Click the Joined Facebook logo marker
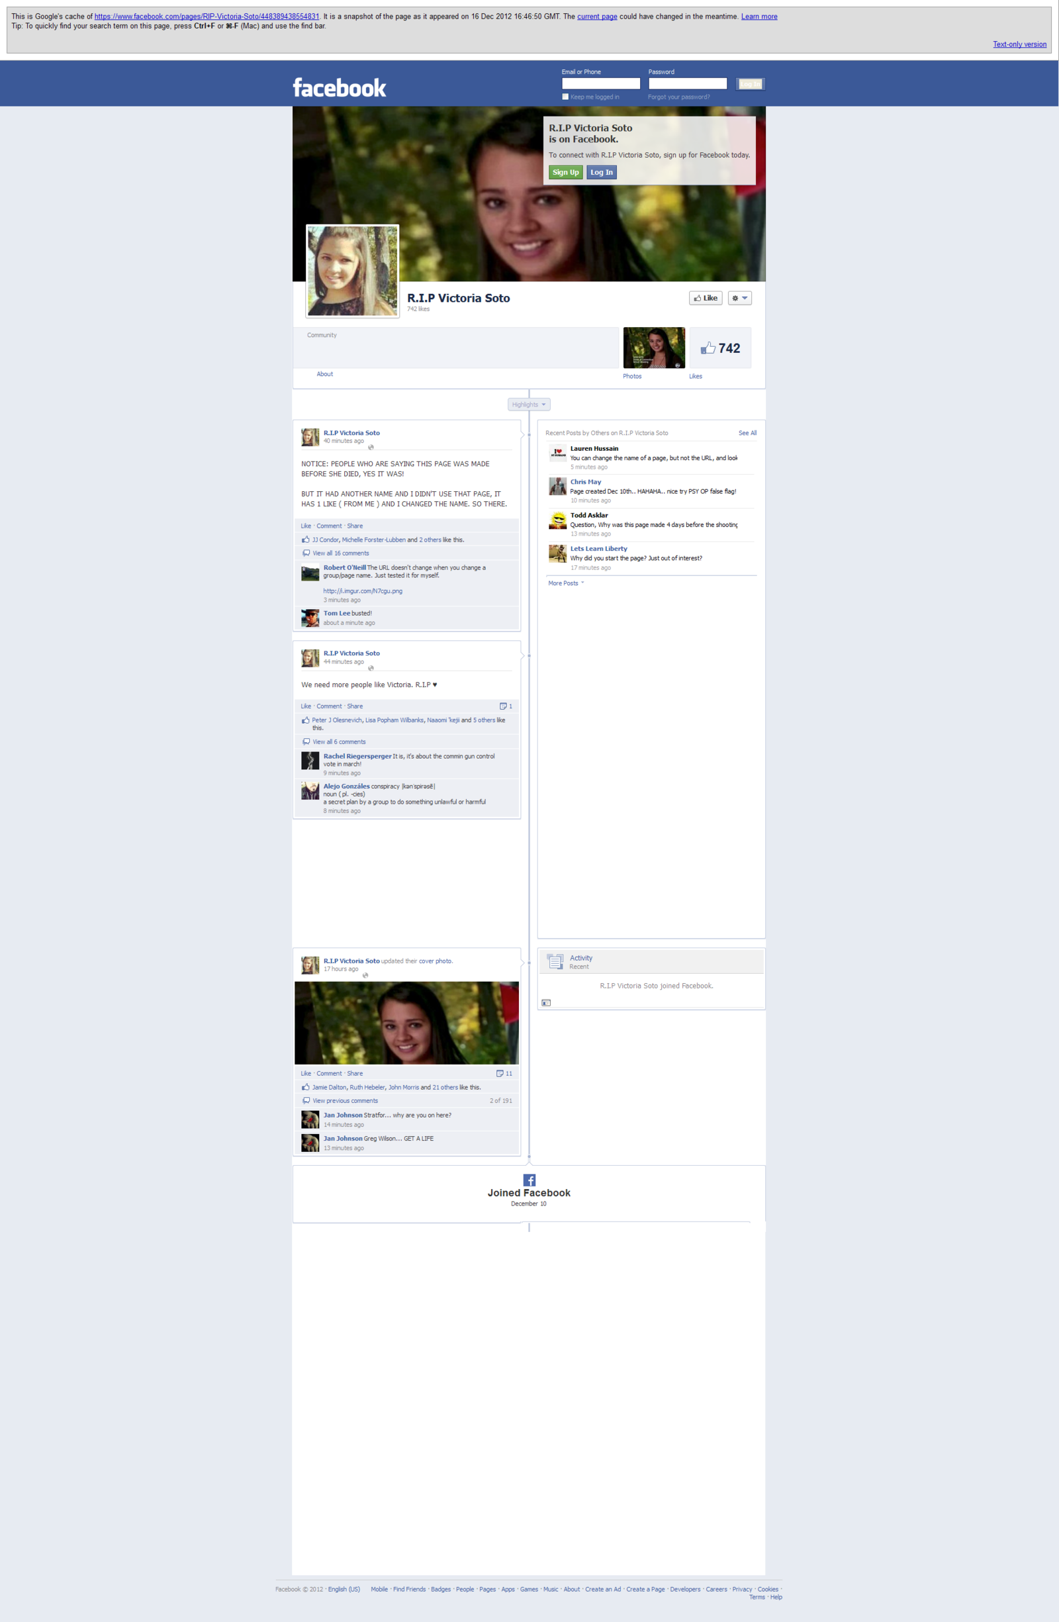Screen dimensions: 1059x1622 click(x=529, y=1180)
